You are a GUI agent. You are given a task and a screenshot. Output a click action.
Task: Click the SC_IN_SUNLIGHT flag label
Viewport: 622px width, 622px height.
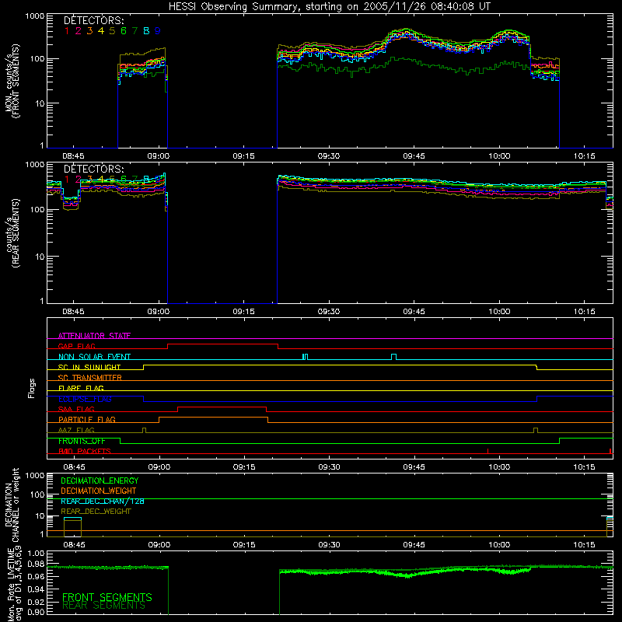[89, 367]
